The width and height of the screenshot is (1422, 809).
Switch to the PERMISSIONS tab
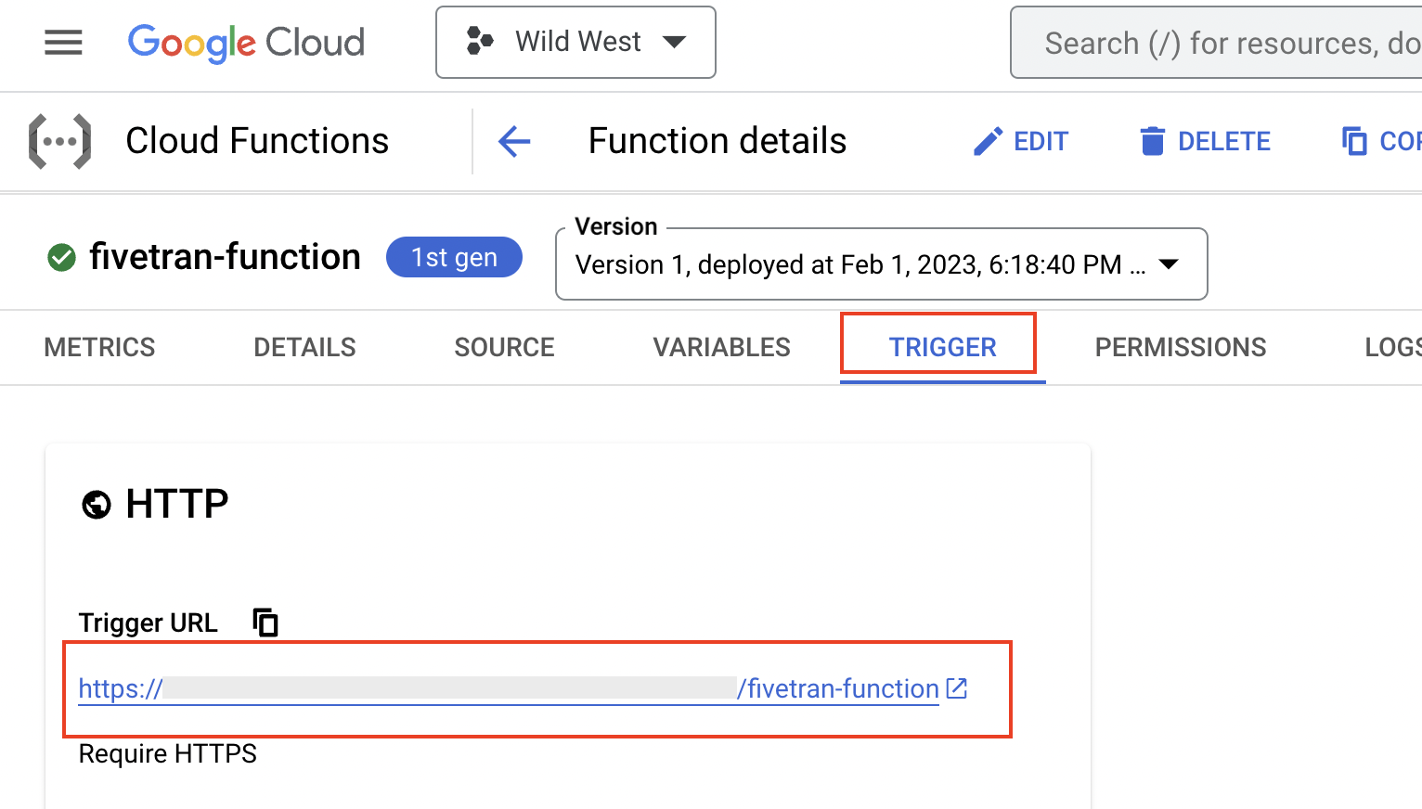(x=1181, y=347)
